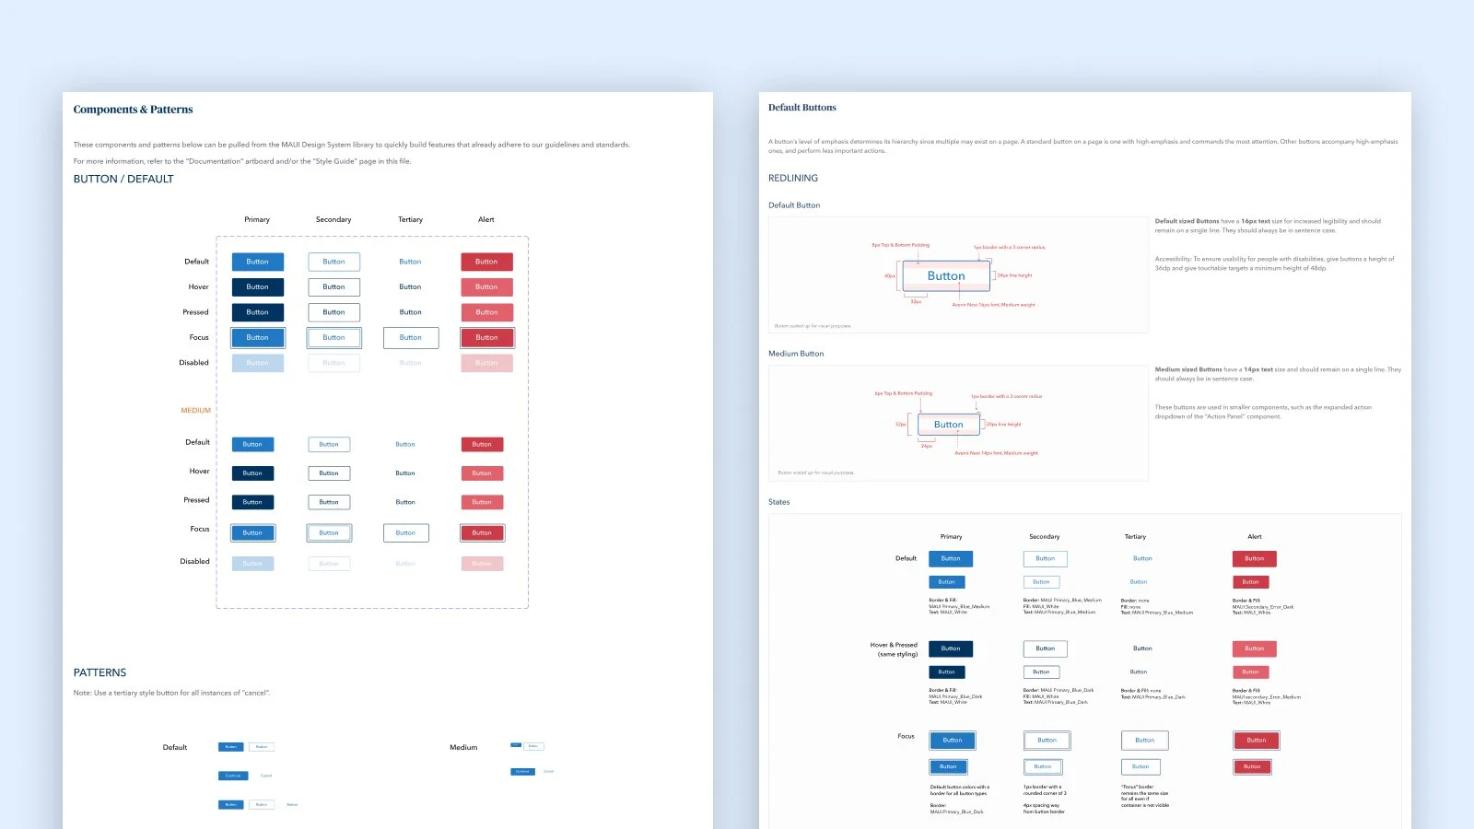Click the MEDIUM Tertiary Default button sample
The height and width of the screenshot is (829, 1474).
(x=405, y=445)
